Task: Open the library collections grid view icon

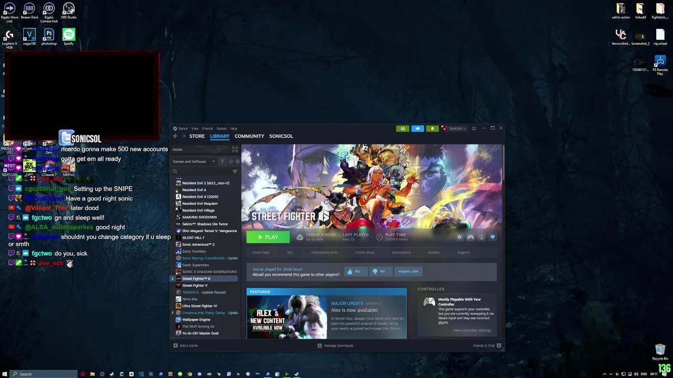Action: 234,150
